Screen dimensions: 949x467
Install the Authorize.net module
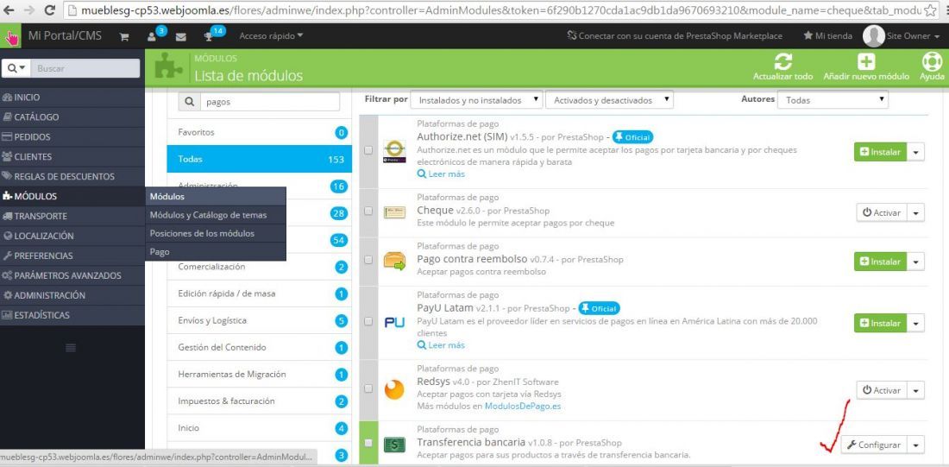(881, 152)
